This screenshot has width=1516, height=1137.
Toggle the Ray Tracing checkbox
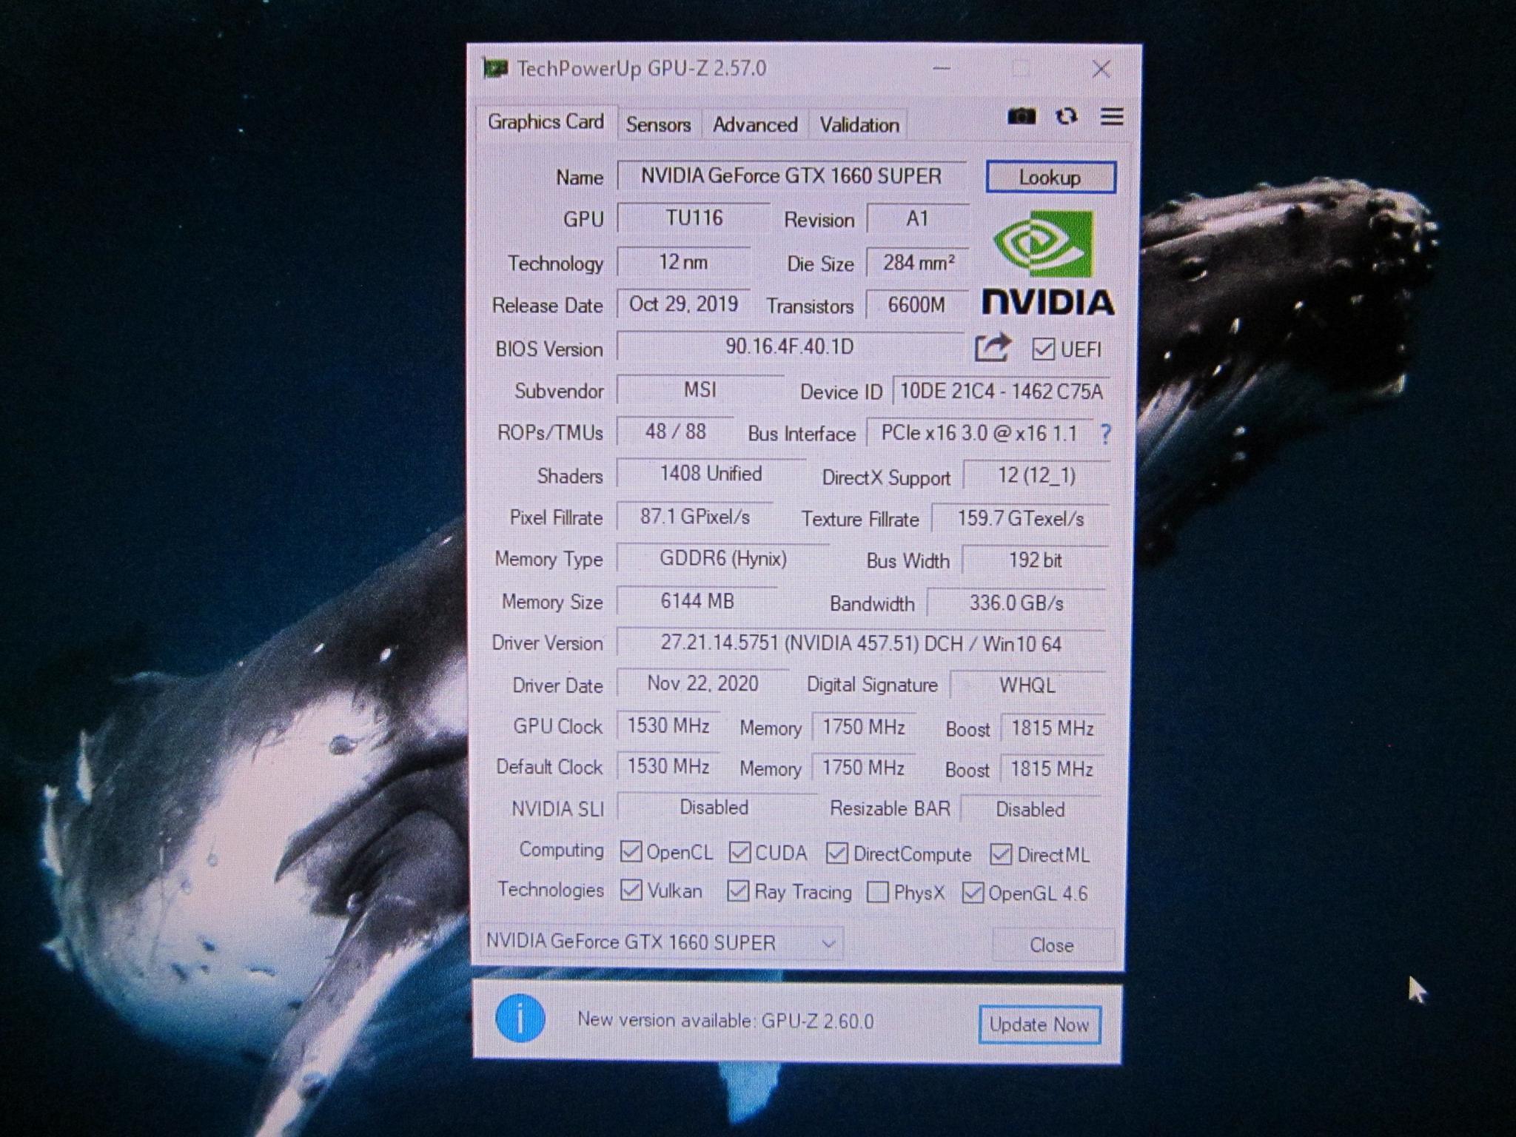[738, 891]
